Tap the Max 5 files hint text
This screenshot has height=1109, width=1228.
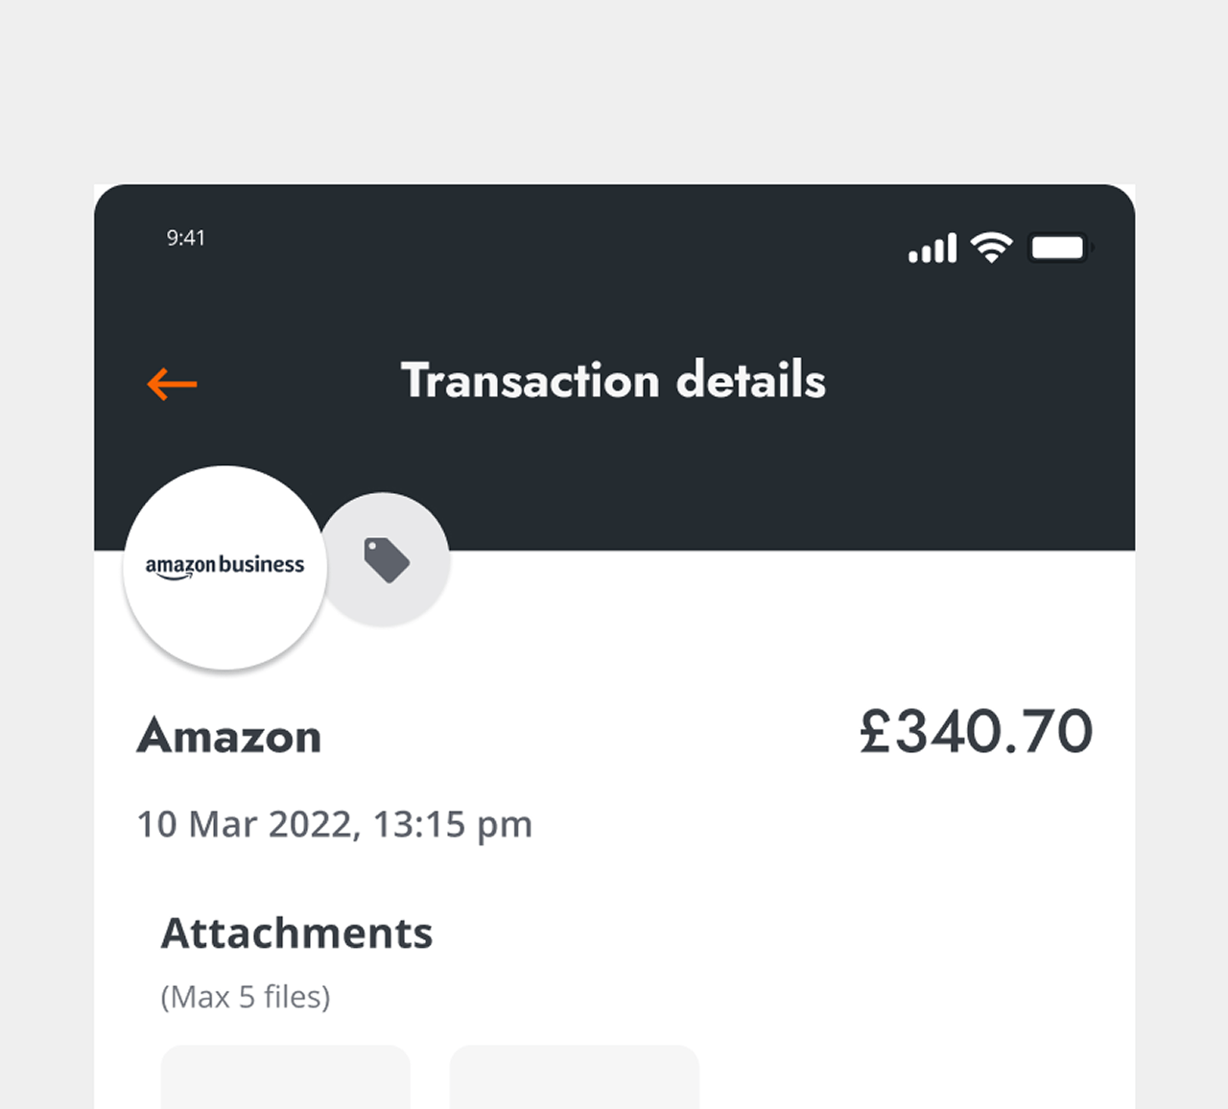(x=246, y=997)
